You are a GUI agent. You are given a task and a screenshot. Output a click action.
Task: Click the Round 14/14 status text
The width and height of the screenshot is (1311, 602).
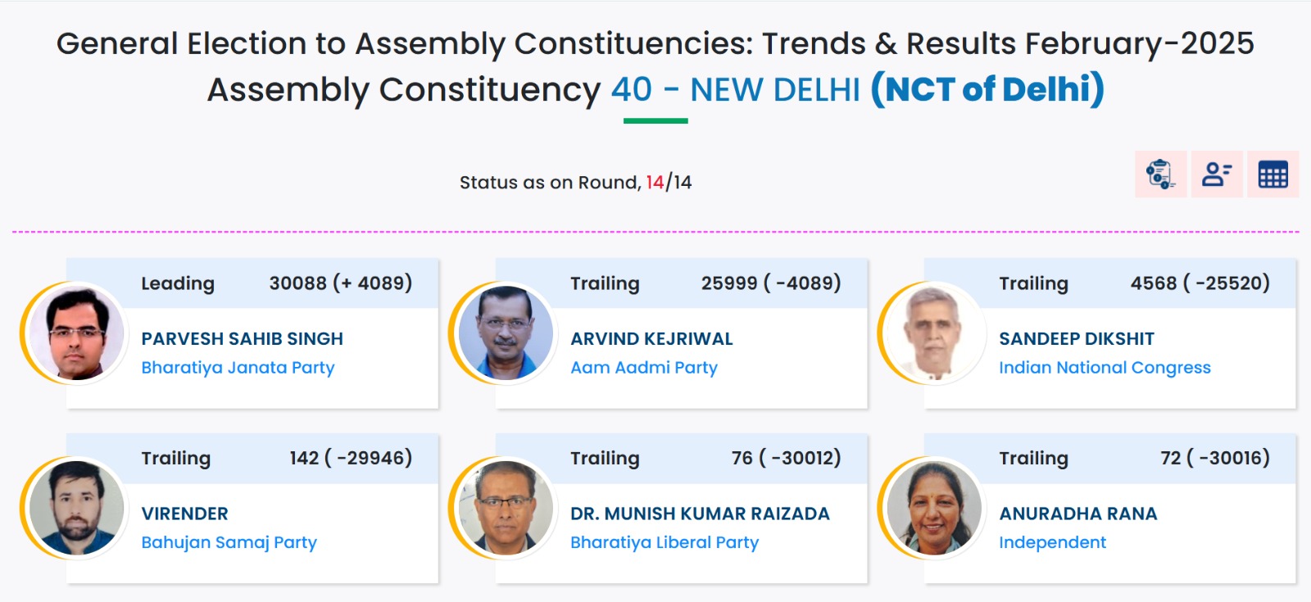coord(575,183)
